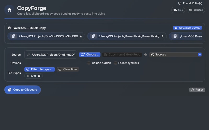This screenshot has height=130, width=209.
Task: Click the copy icon on third favorite
Action: [x=175, y=36]
